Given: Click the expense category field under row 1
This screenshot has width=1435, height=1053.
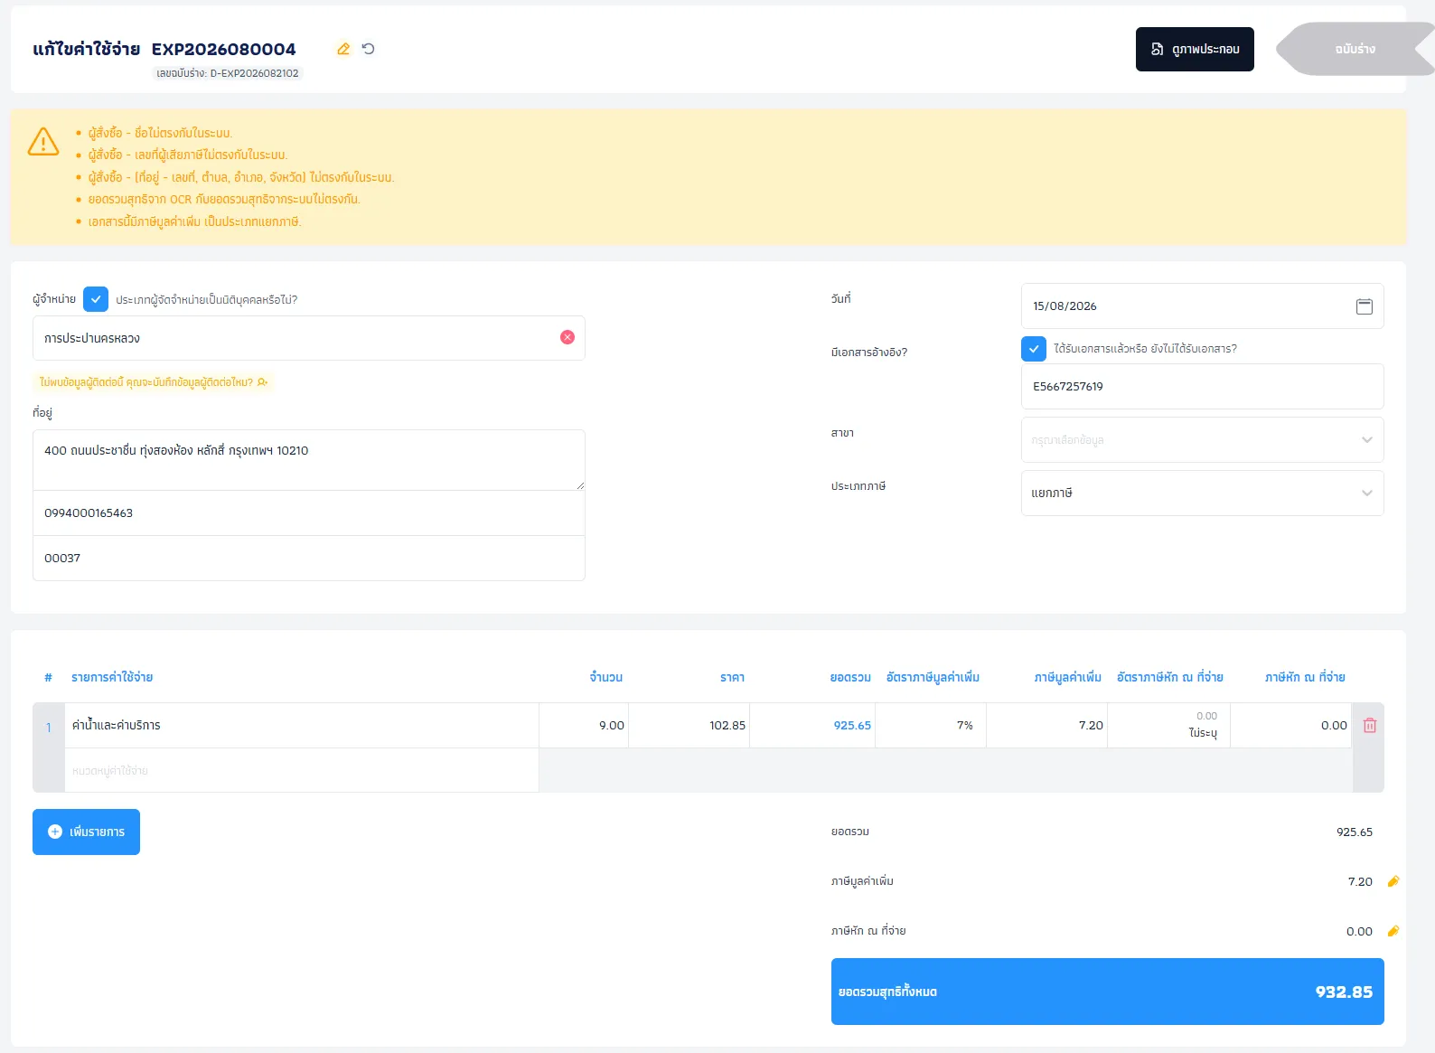Looking at the screenshot, I should [302, 771].
